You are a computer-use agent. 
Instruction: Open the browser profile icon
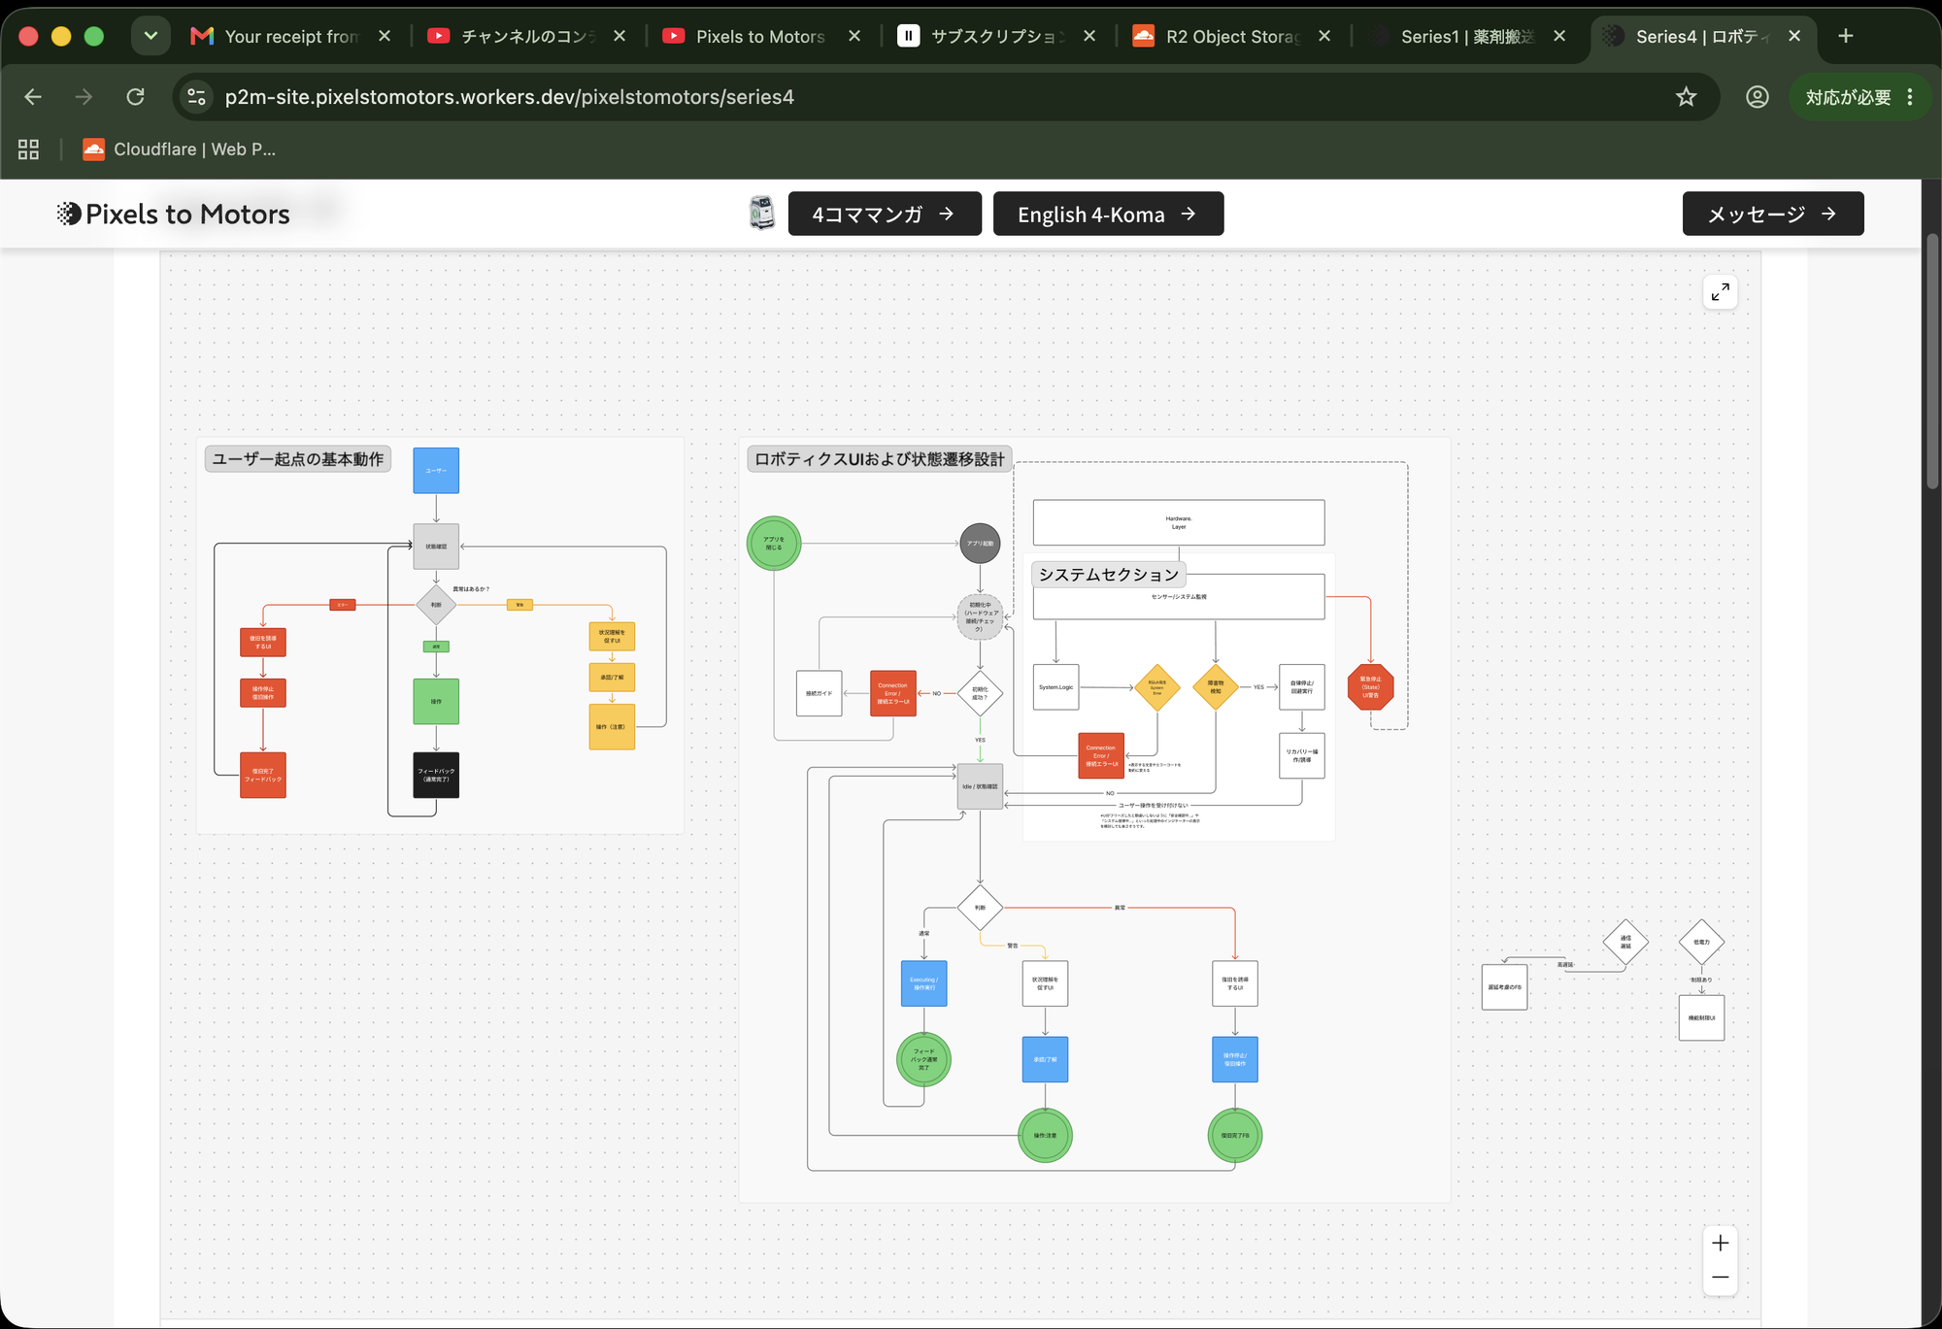1758,97
